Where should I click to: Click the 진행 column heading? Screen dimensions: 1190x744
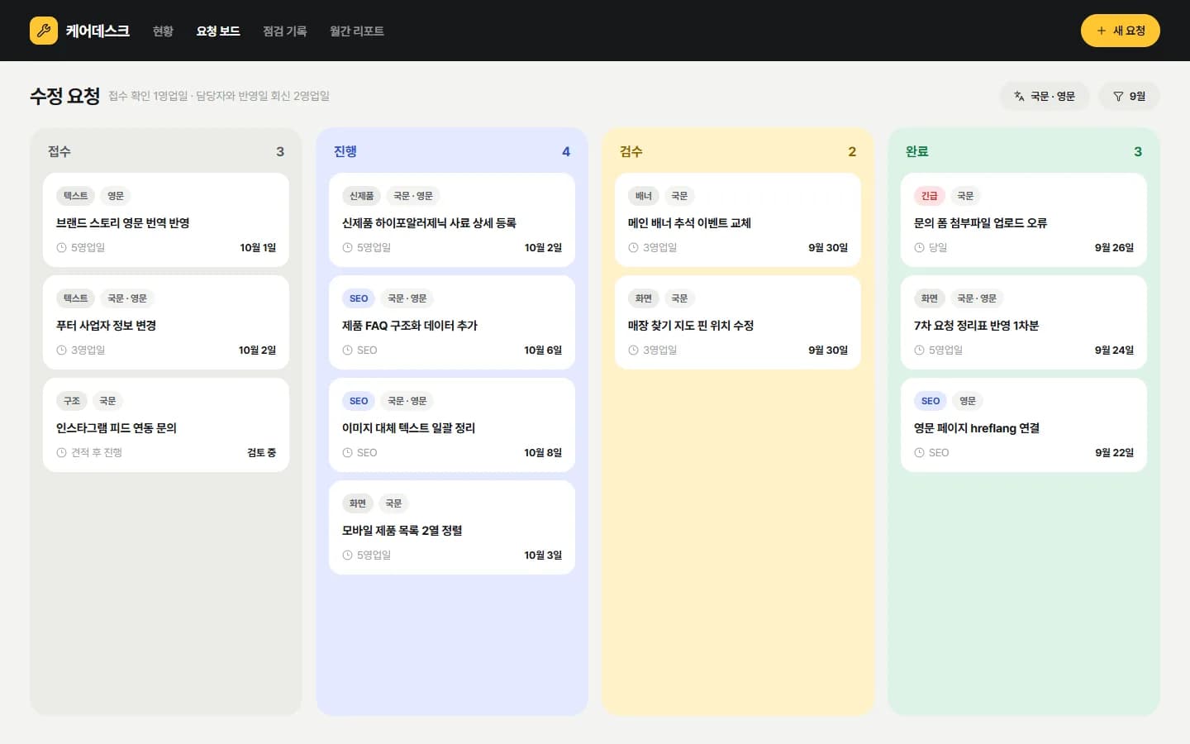coord(345,151)
